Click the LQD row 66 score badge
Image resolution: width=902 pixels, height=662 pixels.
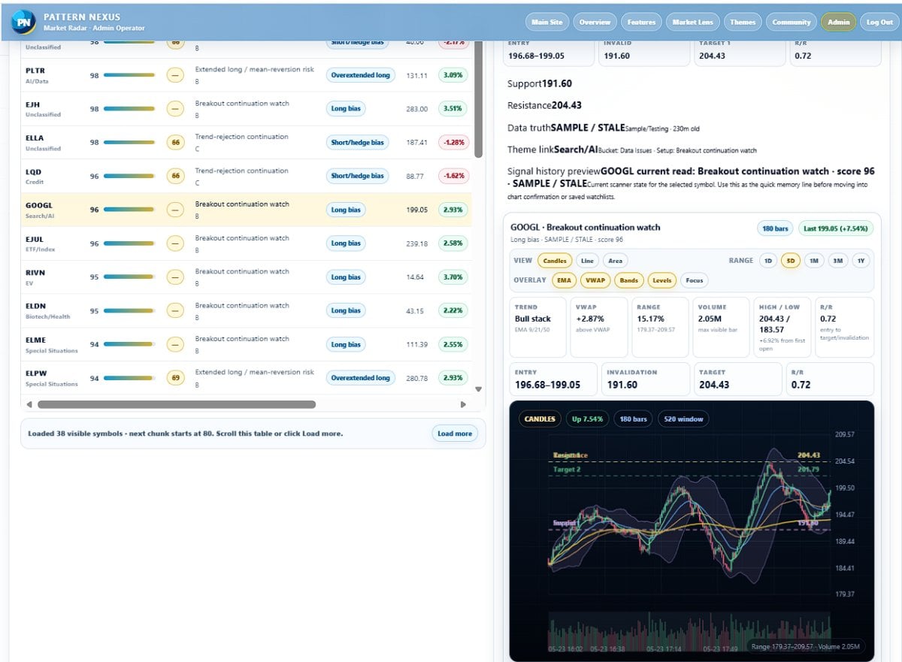coord(175,176)
